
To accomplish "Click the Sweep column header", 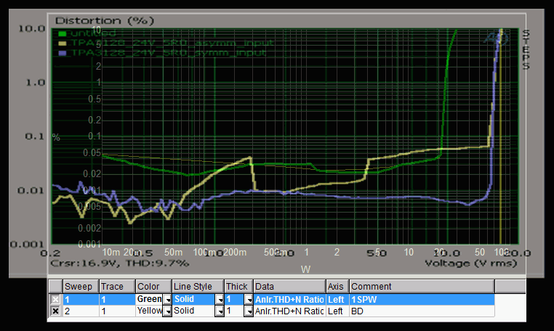I will point(80,287).
